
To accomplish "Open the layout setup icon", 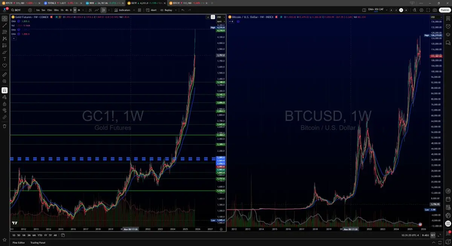I will click(364, 10).
